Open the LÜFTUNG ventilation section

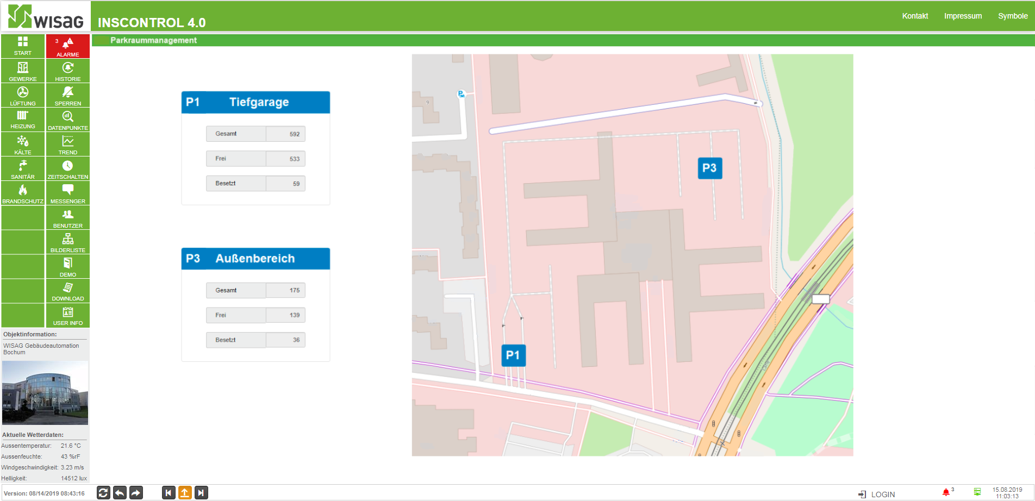click(x=23, y=95)
